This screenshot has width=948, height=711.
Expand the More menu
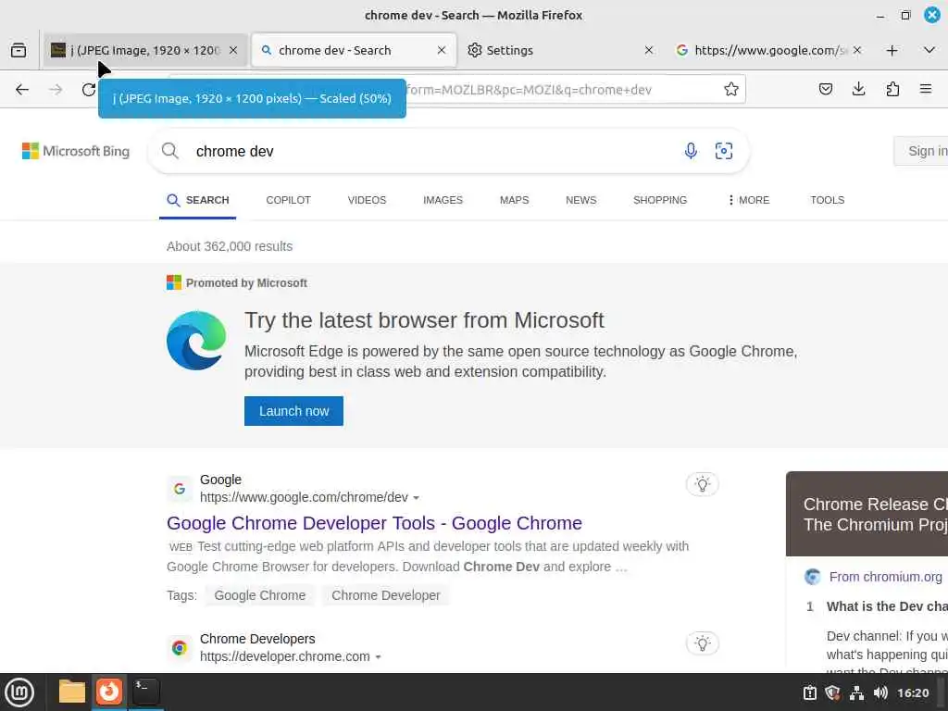point(749,200)
